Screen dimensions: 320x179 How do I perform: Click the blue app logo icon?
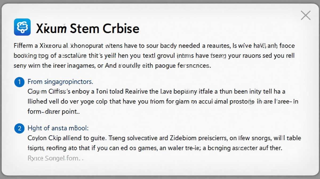(x=22, y=27)
